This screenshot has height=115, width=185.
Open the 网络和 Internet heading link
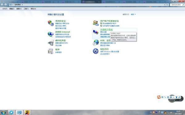pyautogui.click(x=63, y=32)
